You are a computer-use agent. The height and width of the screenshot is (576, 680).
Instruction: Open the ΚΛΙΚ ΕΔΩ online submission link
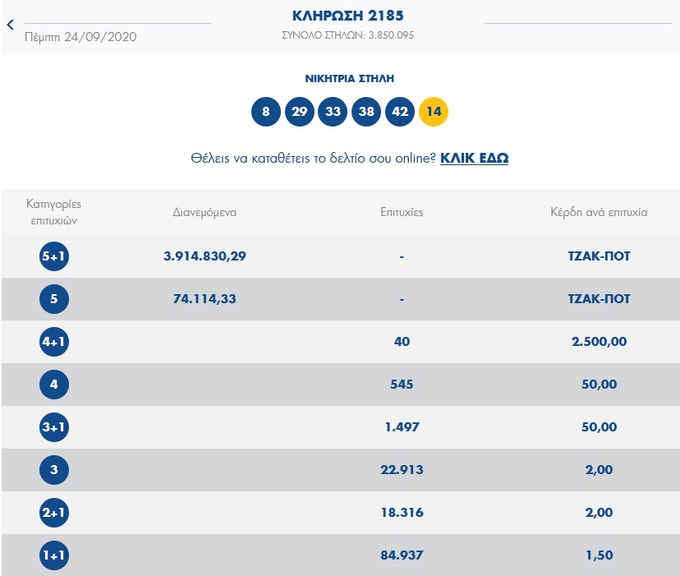[x=474, y=158]
